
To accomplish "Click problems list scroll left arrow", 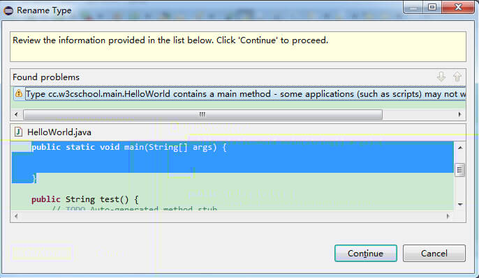I will (x=16, y=114).
